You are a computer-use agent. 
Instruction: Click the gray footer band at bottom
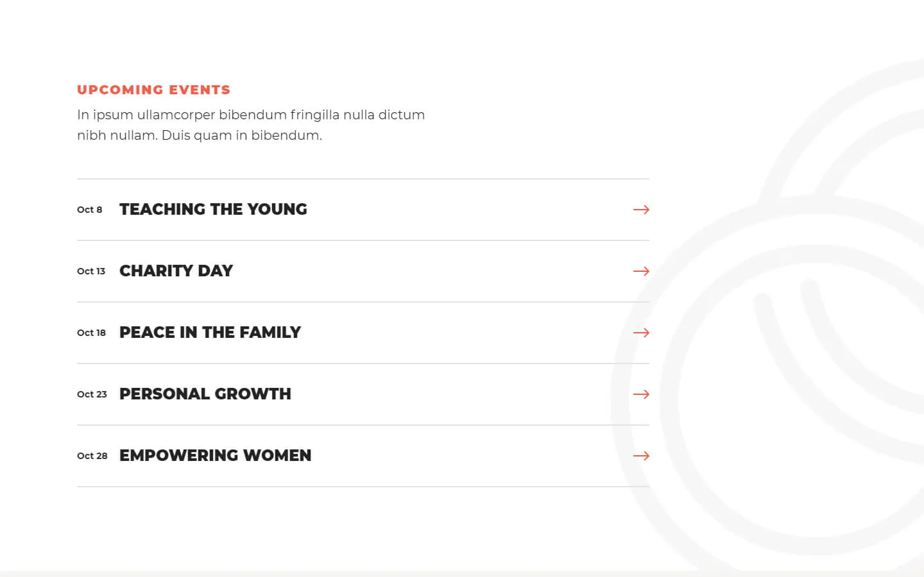pos(462,573)
